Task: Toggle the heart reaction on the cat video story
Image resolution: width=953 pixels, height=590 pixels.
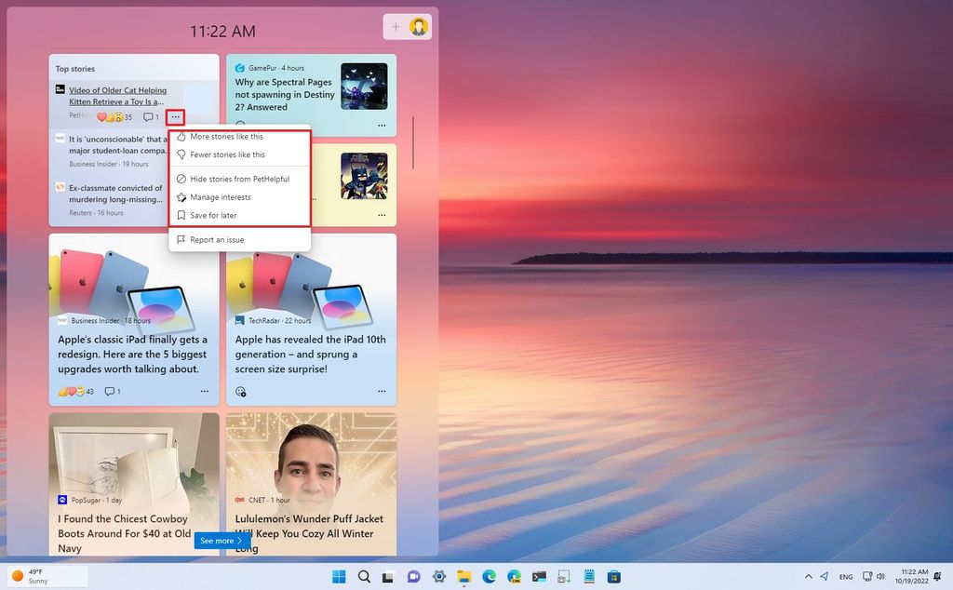Action: (x=102, y=117)
